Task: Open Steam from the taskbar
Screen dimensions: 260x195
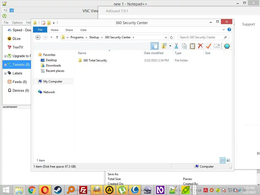Action: tap(58, 190)
